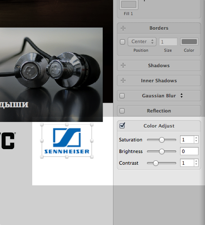Click the Cyrillic text overlay on photo

(x=14, y=105)
